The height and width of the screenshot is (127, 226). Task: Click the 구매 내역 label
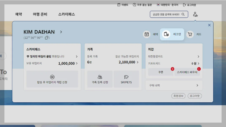coord(154,85)
